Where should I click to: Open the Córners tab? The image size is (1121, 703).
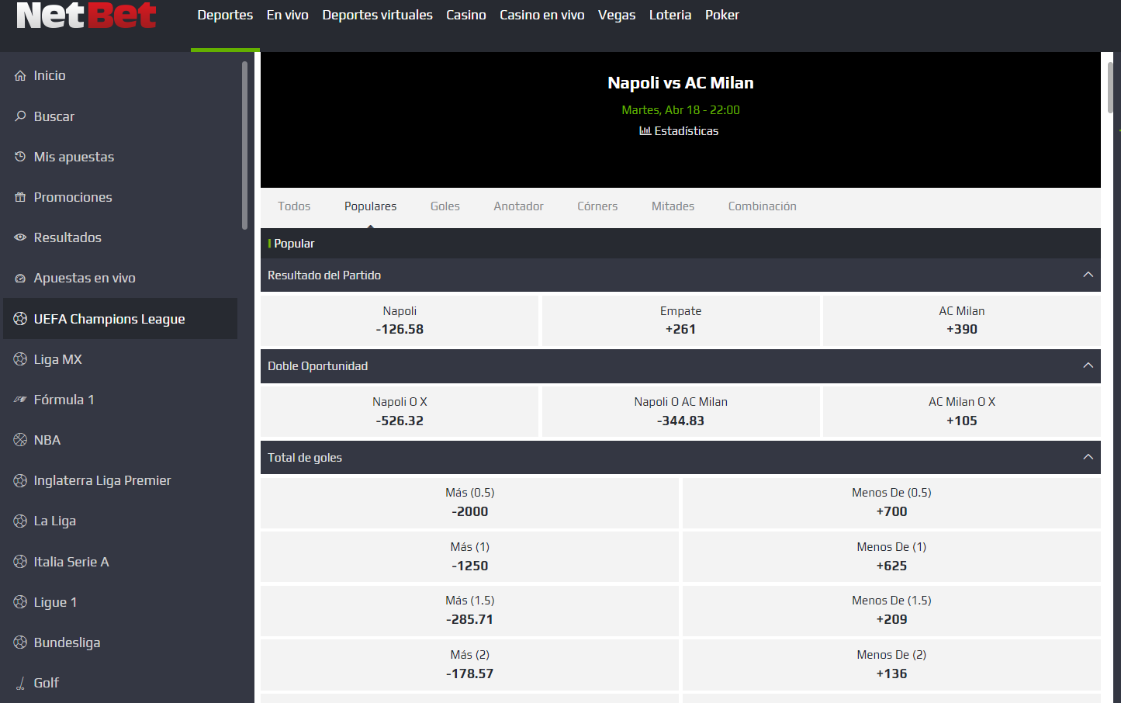[x=597, y=206]
